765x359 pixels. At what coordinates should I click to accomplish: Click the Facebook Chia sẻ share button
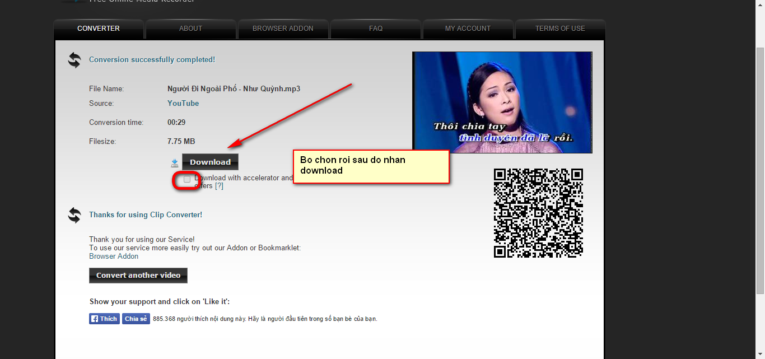click(x=136, y=319)
